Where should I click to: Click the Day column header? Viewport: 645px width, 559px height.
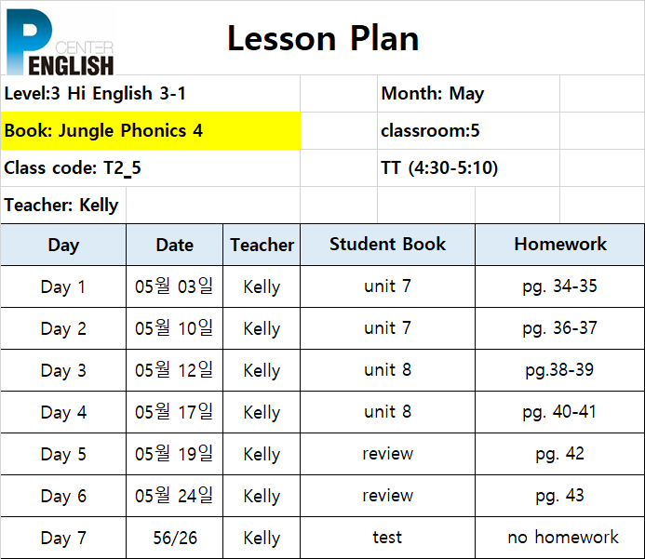pos(63,245)
